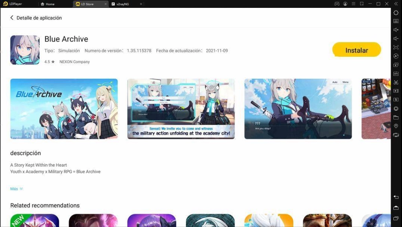Image resolution: width=402 pixels, height=227 pixels.
Task: Take a screenshot with the scissors icon
Action: [x=396, y=82]
